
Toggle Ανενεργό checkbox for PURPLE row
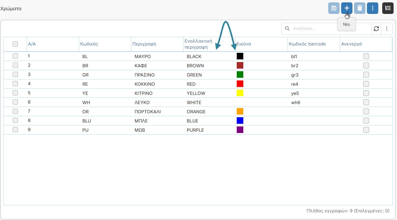(x=366, y=130)
